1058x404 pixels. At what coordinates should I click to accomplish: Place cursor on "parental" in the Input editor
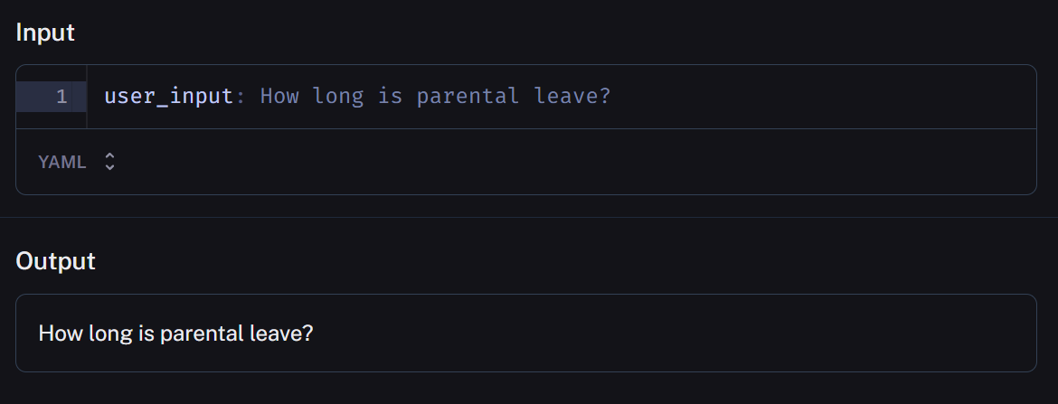pos(468,96)
